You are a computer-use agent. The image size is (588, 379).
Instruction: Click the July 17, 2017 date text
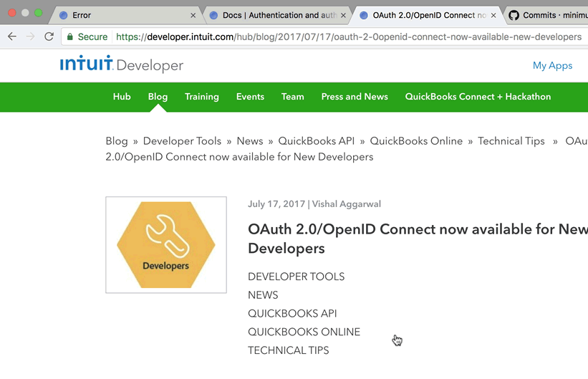[276, 203]
